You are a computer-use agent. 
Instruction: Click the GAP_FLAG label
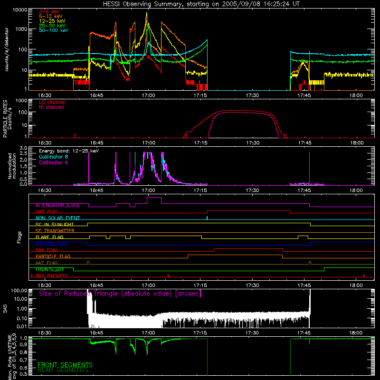pyautogui.click(x=47, y=211)
